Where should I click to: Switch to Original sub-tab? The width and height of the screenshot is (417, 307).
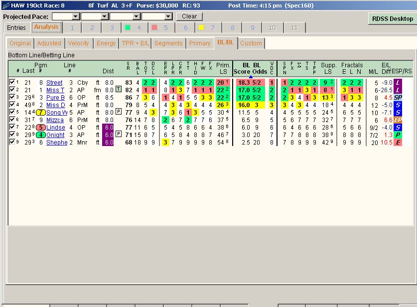[20, 43]
